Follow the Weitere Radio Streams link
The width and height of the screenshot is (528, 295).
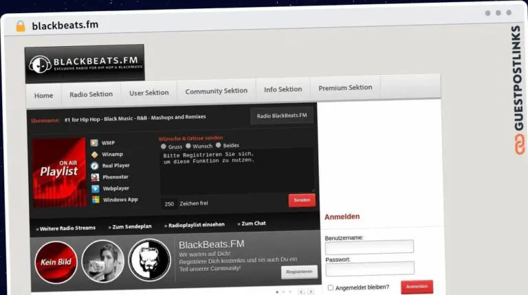[x=66, y=228]
